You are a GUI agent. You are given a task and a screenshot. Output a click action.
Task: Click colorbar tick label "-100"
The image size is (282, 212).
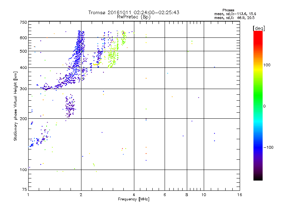pos(269,147)
